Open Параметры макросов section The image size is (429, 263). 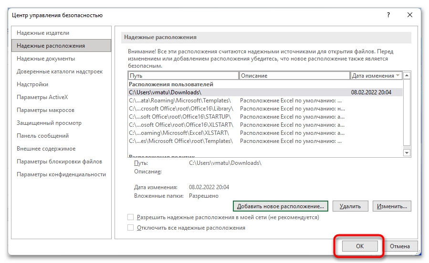pyautogui.click(x=61, y=110)
